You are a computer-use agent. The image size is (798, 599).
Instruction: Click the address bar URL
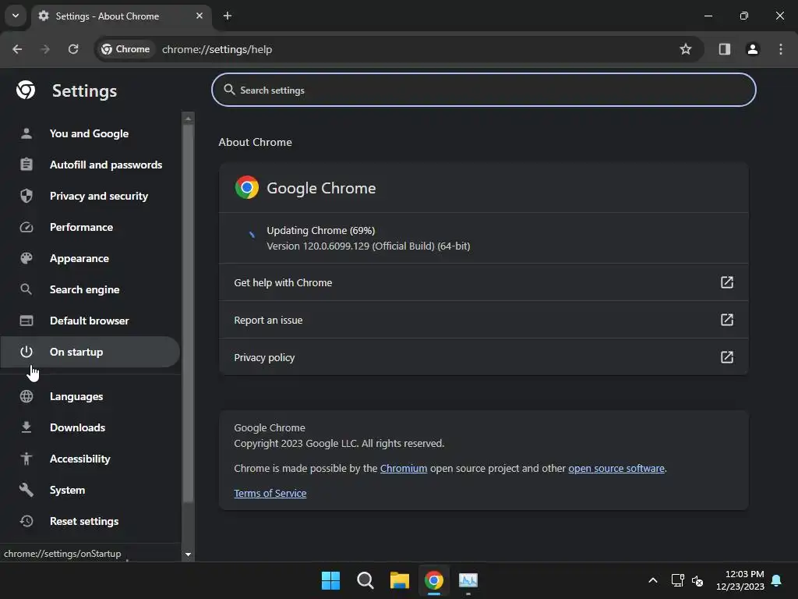[217, 49]
